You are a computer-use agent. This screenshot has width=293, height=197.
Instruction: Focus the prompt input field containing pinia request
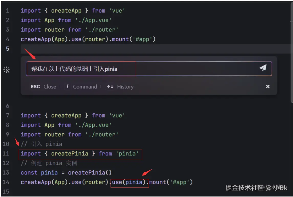click(x=149, y=69)
